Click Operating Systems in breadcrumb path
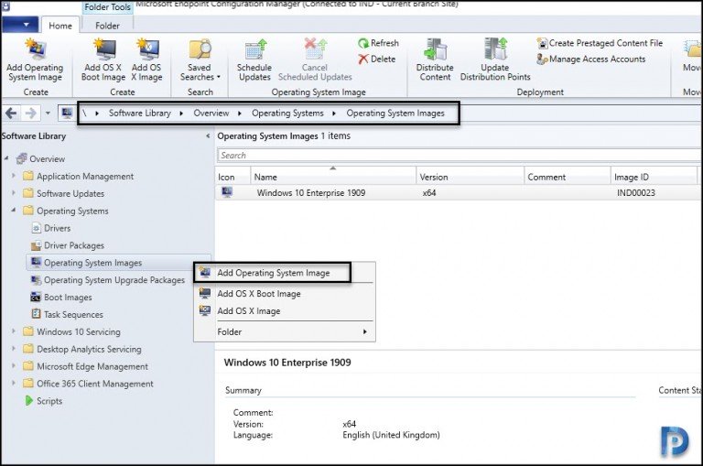Screen dimensions: 703x466 coord(287,113)
